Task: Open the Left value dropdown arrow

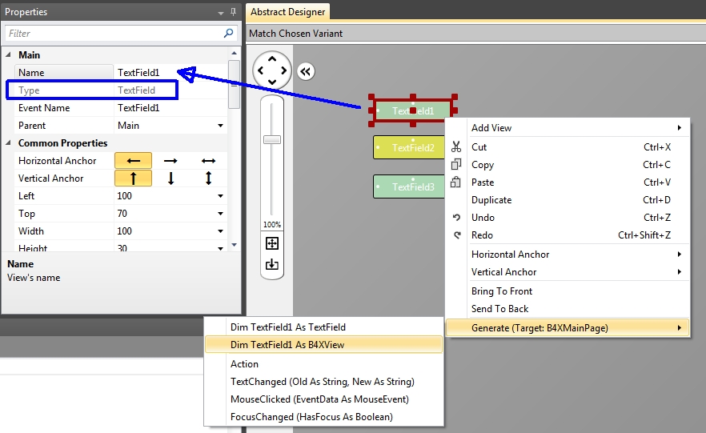Action: click(221, 196)
